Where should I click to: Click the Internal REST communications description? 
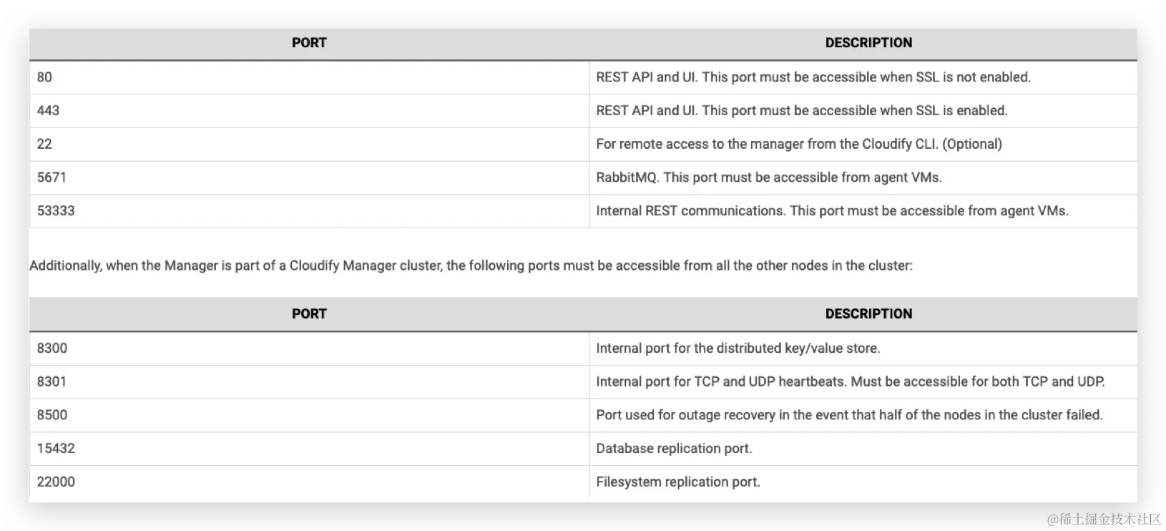[x=832, y=211]
